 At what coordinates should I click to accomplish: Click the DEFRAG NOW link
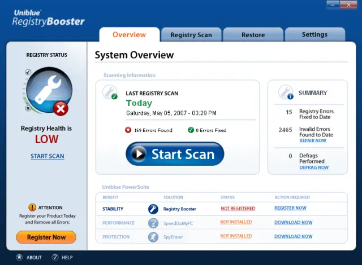(x=314, y=167)
